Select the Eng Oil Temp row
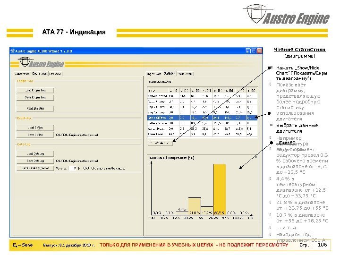340x255 pixels. pos(202,112)
